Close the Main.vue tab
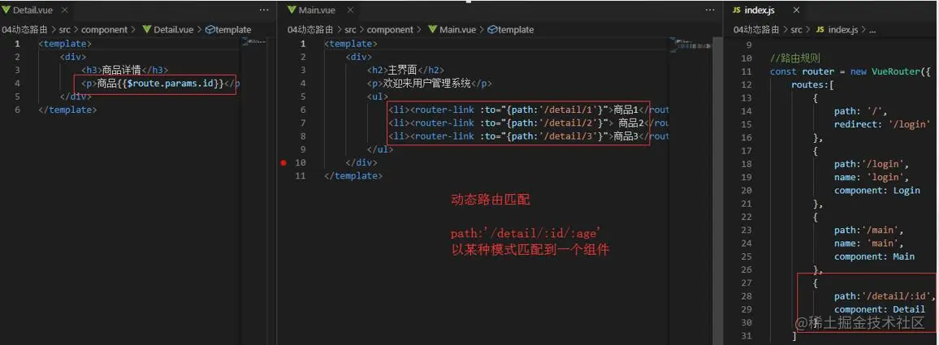 [350, 11]
